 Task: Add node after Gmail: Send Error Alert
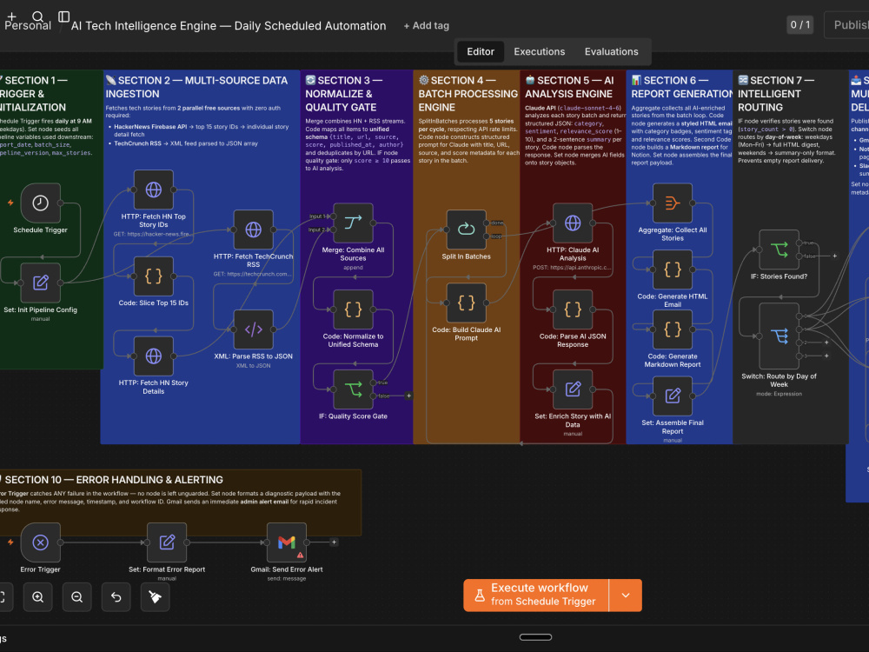(334, 542)
